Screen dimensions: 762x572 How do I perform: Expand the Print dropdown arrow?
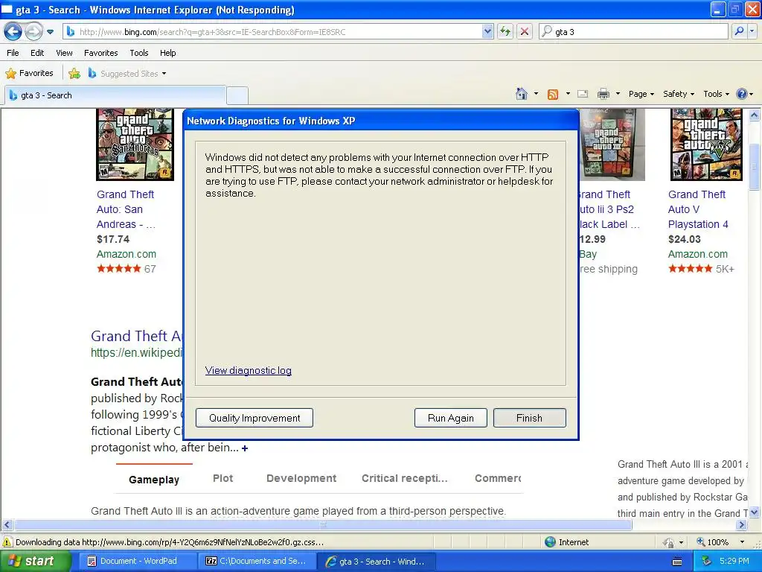click(x=618, y=94)
